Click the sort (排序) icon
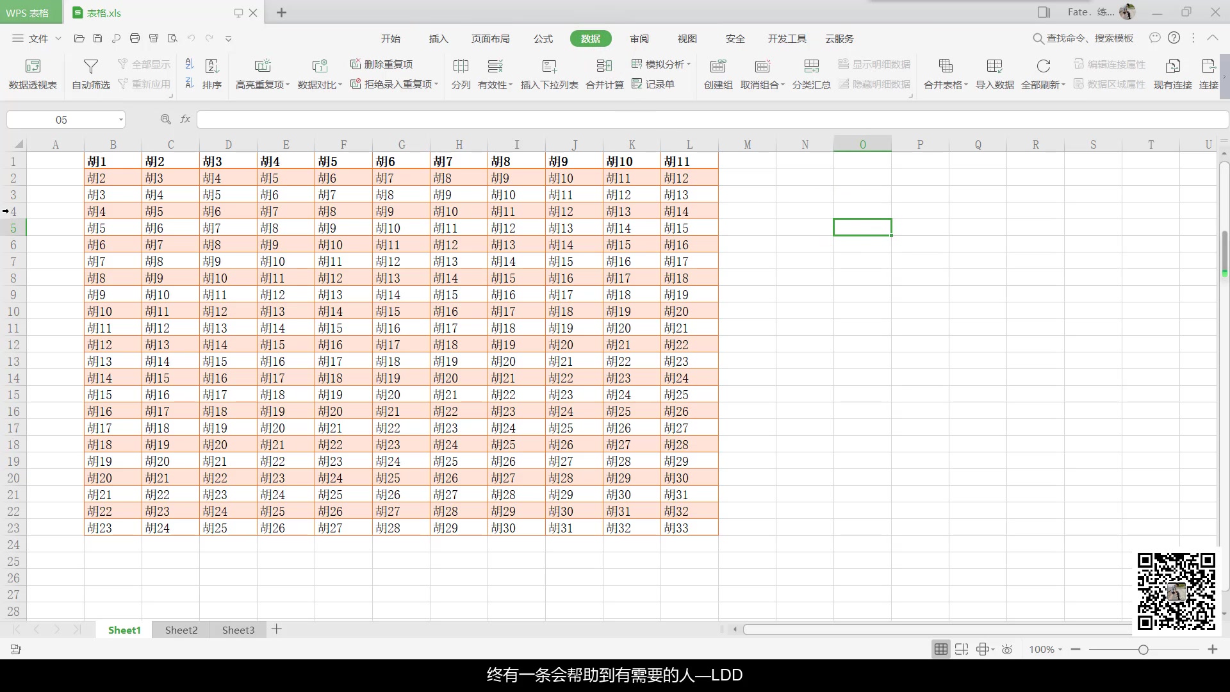 pyautogui.click(x=211, y=67)
